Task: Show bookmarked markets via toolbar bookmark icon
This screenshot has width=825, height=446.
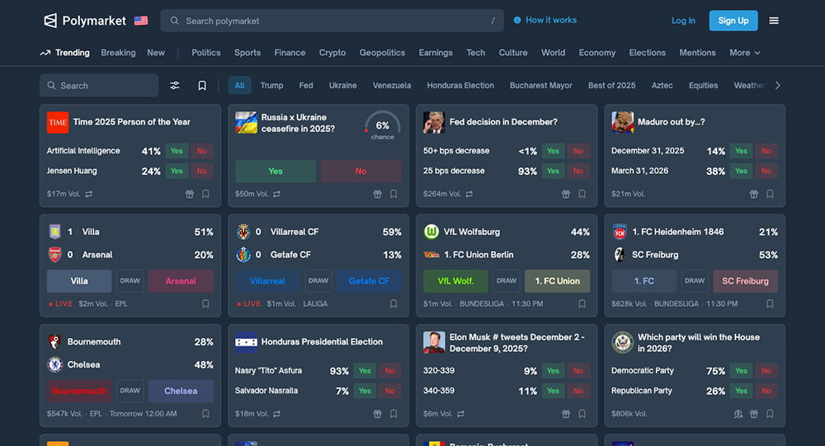Action: pyautogui.click(x=202, y=85)
